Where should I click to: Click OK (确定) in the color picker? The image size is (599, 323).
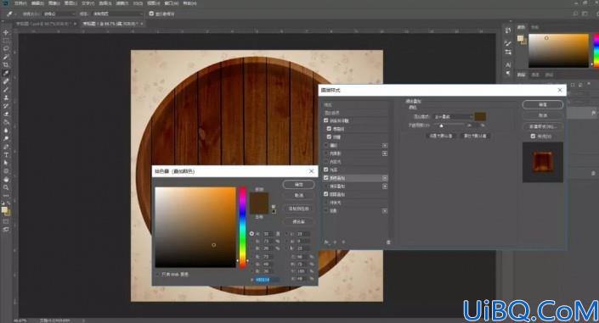pyautogui.click(x=299, y=185)
